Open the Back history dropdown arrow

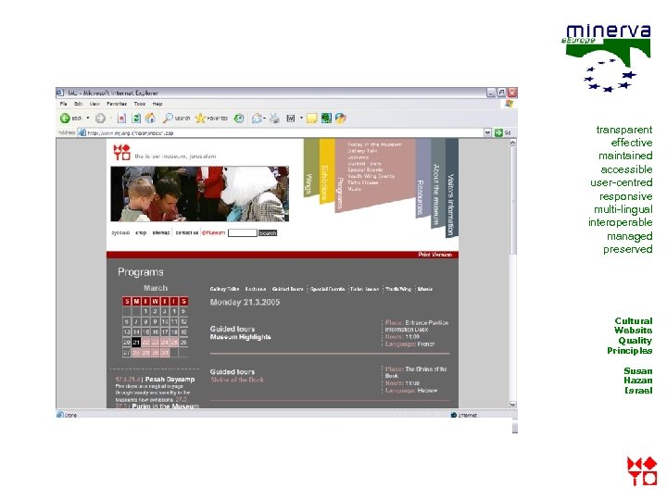[88, 119]
